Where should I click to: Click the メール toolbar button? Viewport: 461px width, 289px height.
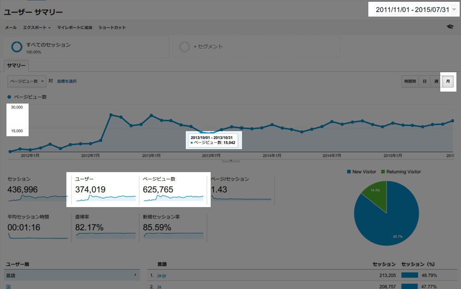(11, 27)
